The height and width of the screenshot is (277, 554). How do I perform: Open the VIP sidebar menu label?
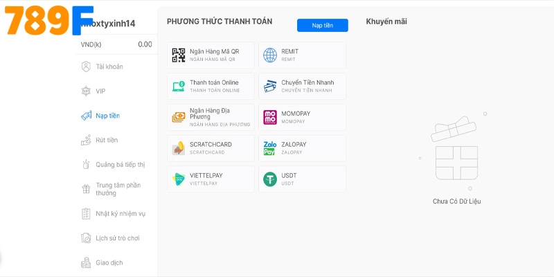click(100, 91)
